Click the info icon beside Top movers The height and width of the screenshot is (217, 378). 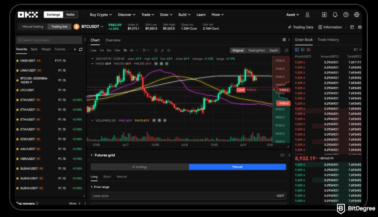pyautogui.click(x=37, y=204)
